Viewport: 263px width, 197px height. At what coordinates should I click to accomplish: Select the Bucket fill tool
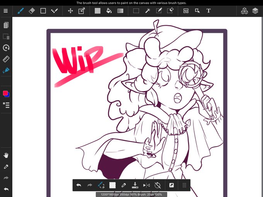(109, 11)
